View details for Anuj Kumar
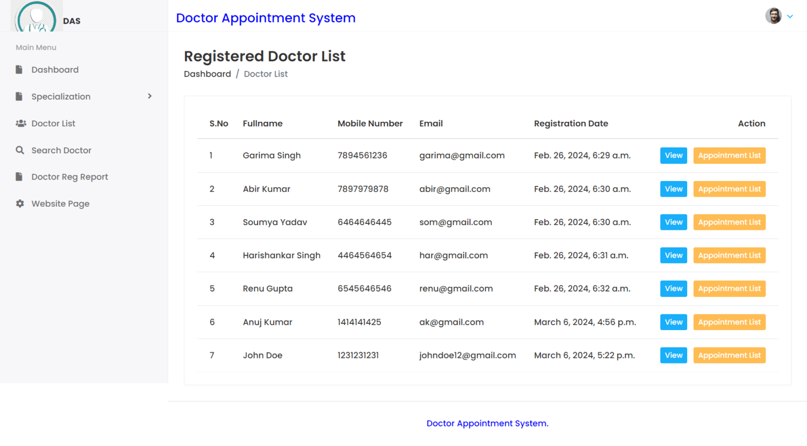The image size is (807, 446). tap(673, 322)
